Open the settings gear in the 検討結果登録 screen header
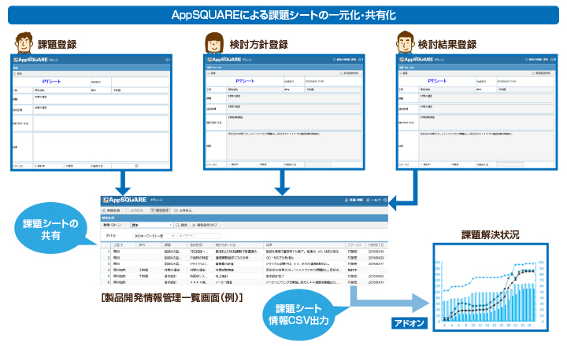Image resolution: width=567 pixels, height=346 pixels. coord(553,60)
